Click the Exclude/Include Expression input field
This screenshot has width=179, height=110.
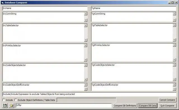click(x=89, y=94)
